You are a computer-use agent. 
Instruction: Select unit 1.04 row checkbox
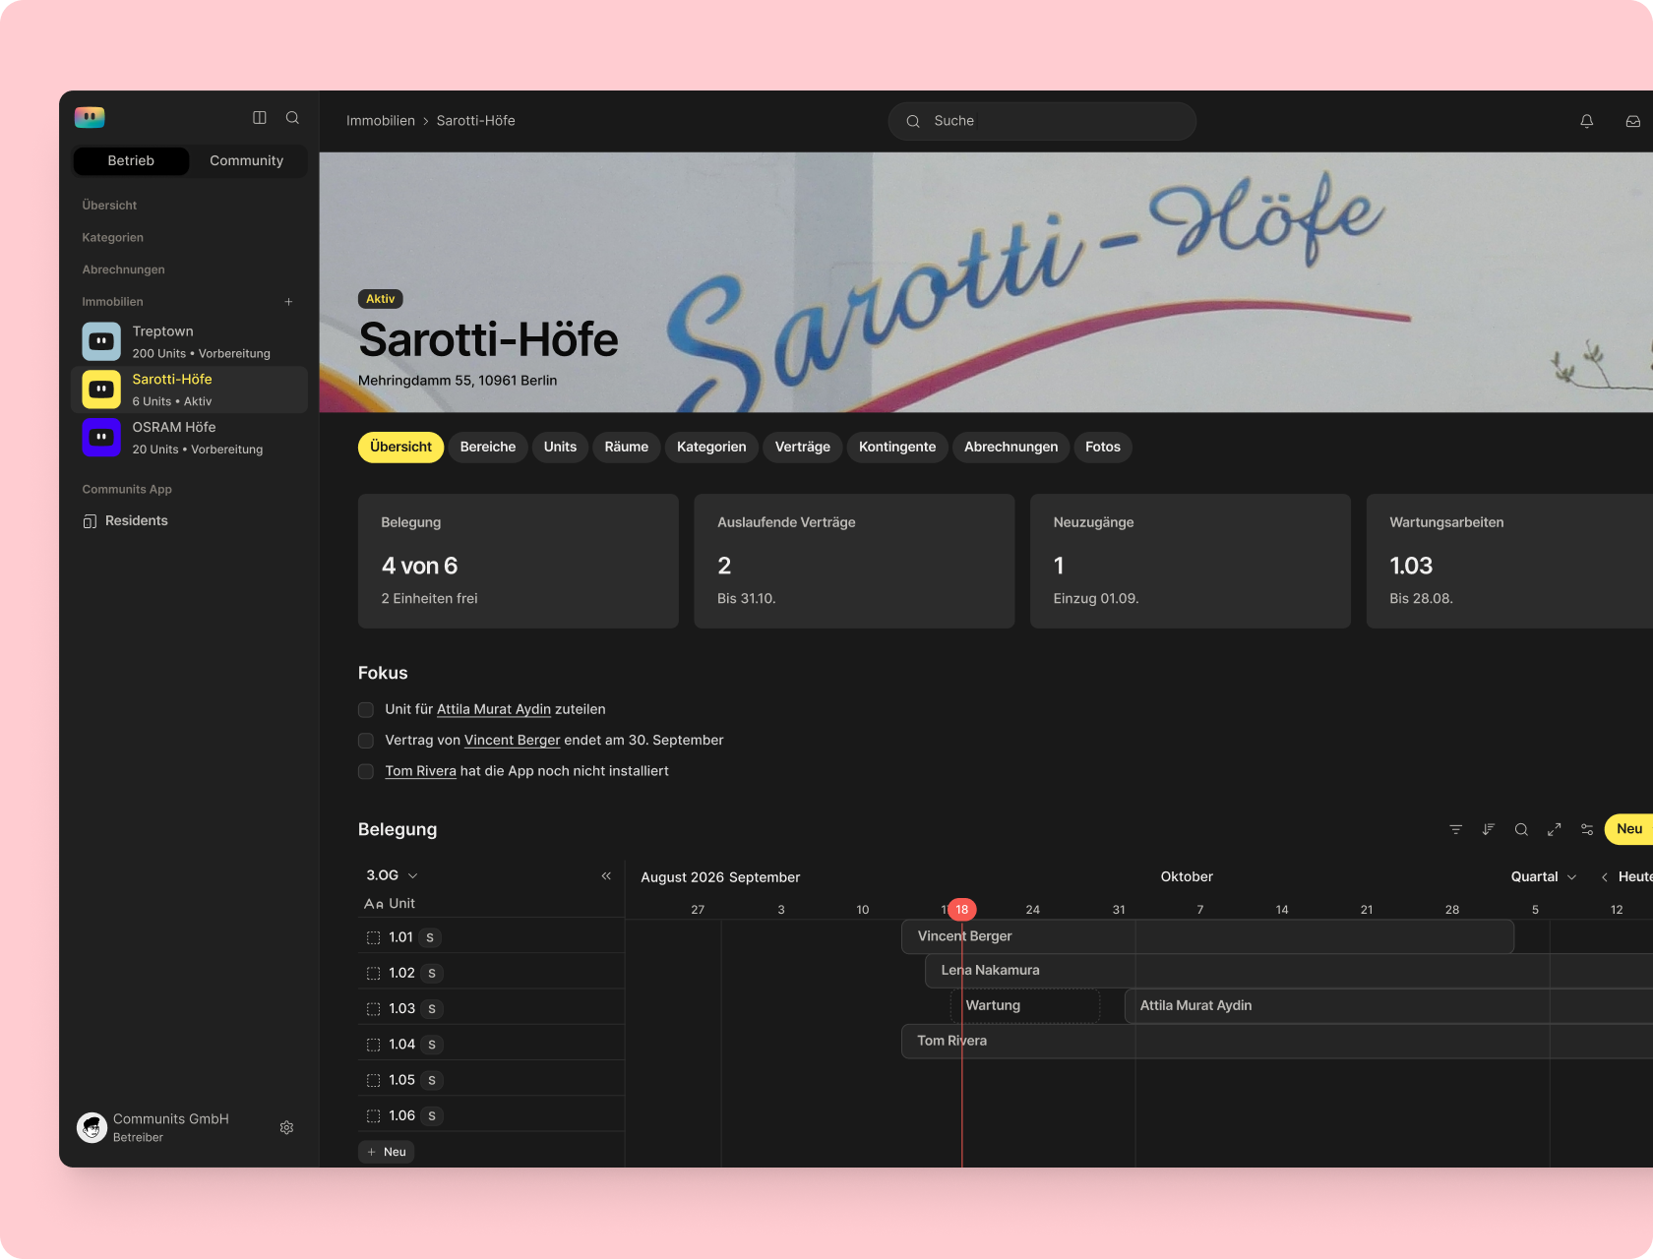click(x=374, y=1045)
